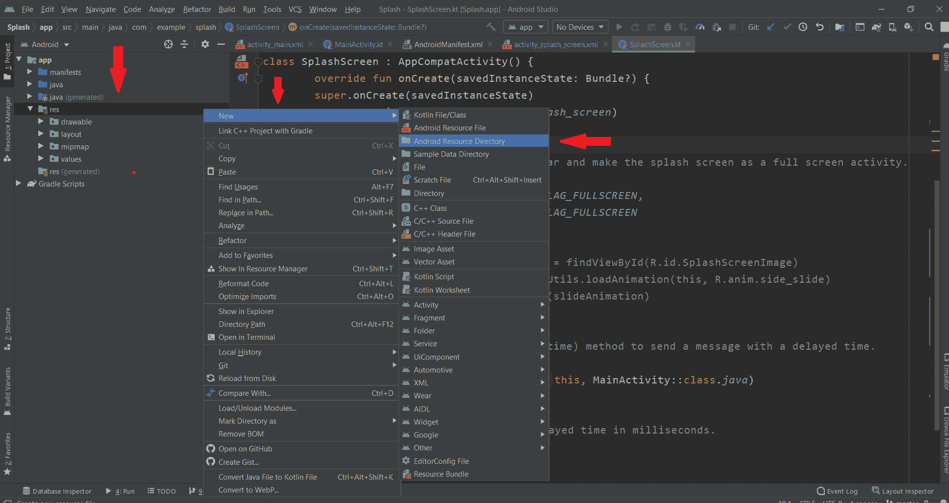Click the locate target crosshair icon
This screenshot has width=949, height=503.
[168, 45]
